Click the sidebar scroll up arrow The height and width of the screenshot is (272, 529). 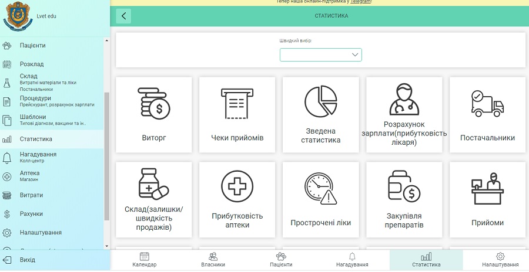(x=107, y=40)
